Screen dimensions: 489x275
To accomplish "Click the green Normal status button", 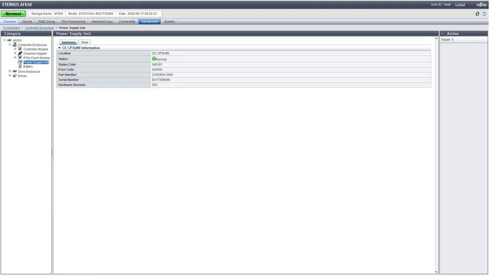I will pos(13,14).
